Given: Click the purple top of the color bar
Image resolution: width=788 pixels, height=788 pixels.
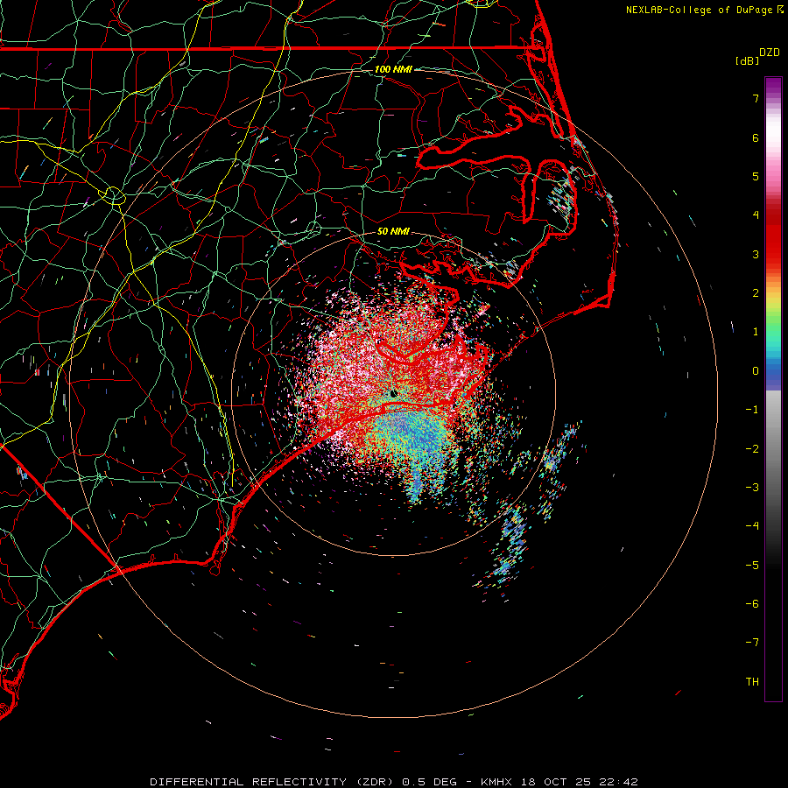Looking at the screenshot, I should (773, 86).
